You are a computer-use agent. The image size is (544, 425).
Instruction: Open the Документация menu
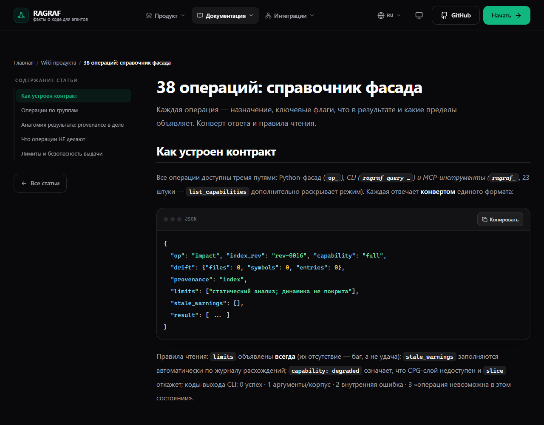[225, 15]
